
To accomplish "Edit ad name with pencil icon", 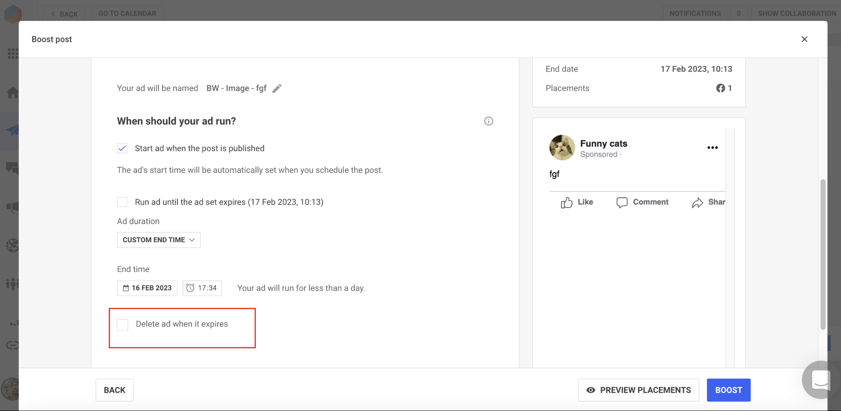I will coord(277,88).
